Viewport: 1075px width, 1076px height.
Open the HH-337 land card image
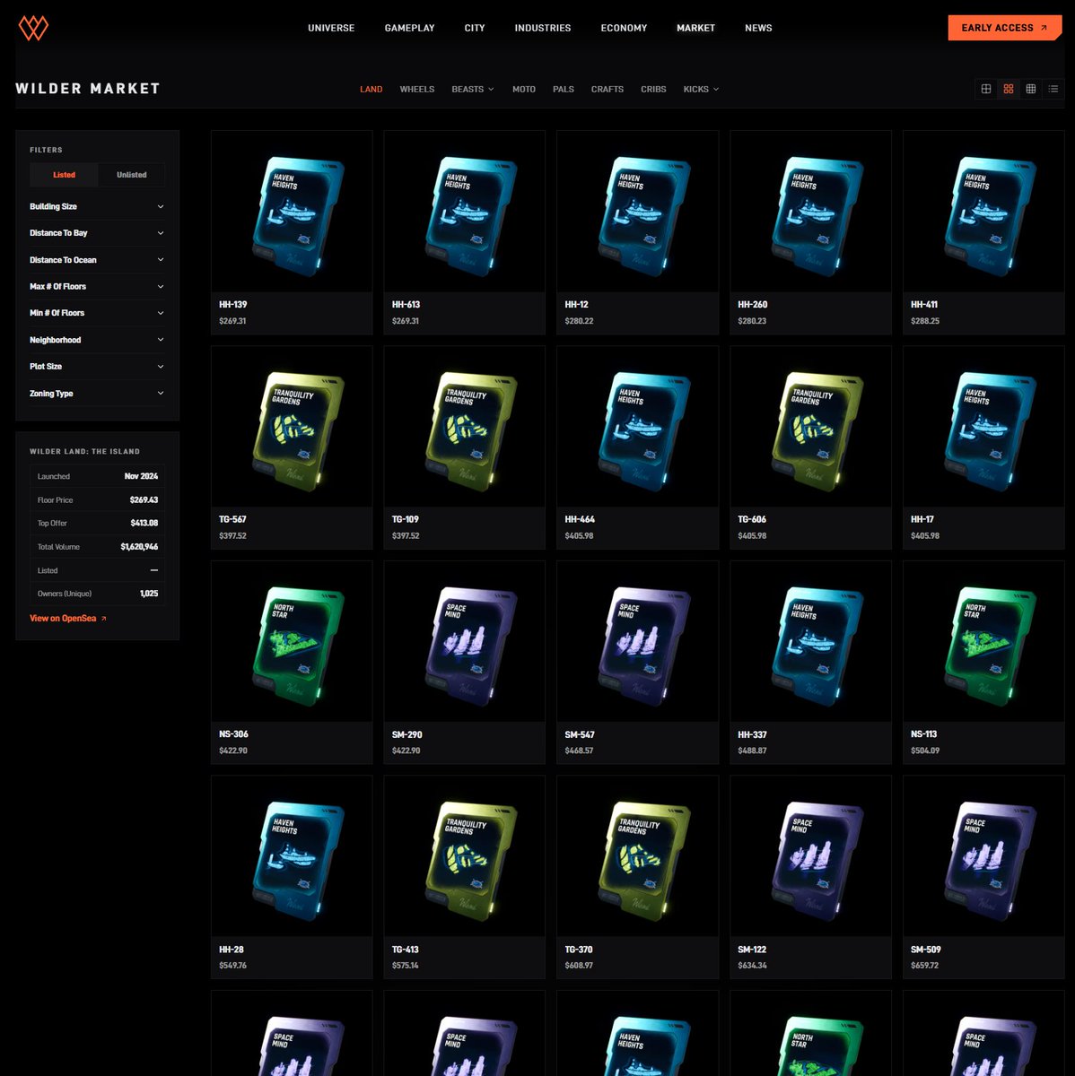811,641
